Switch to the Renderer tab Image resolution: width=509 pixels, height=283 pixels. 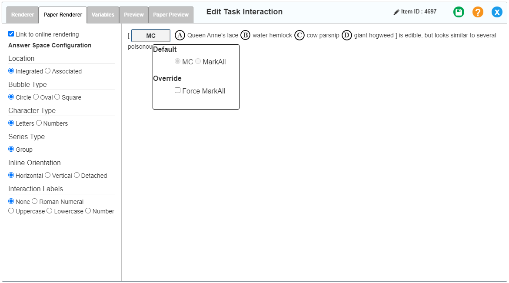tap(23, 15)
